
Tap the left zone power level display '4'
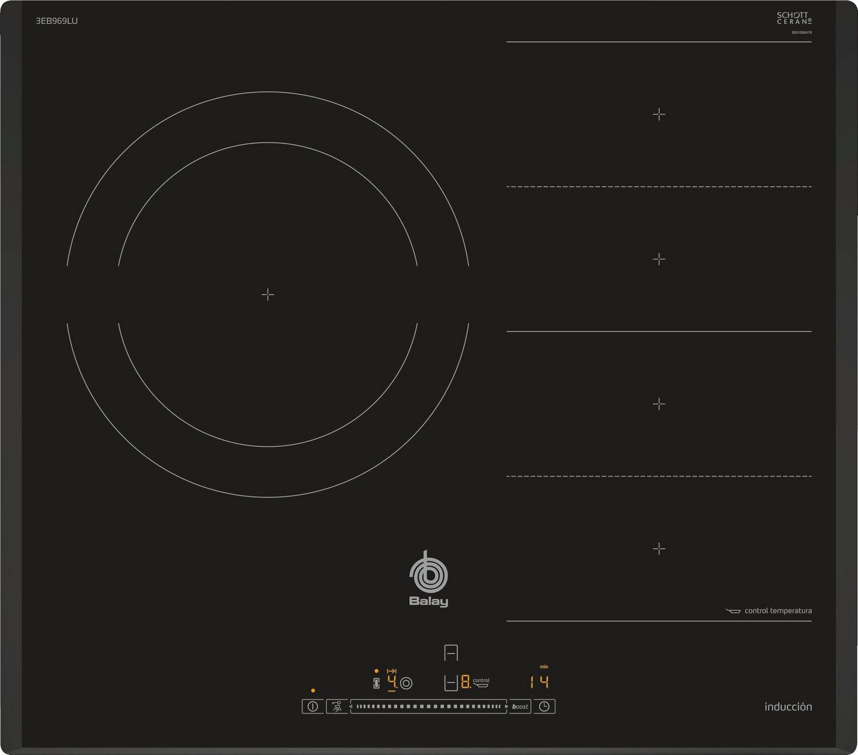(392, 682)
